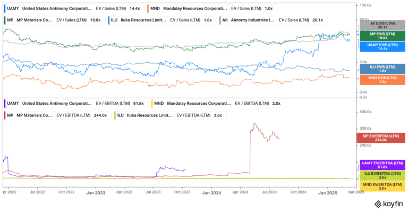Click the Almonty Industries EV / Sales legend
The image size is (408, 211).
pyautogui.click(x=273, y=20)
